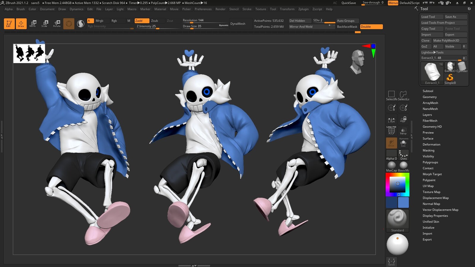Expand the Display Properties section
Viewport: 475px width, 267px height.
pyautogui.click(x=435, y=216)
